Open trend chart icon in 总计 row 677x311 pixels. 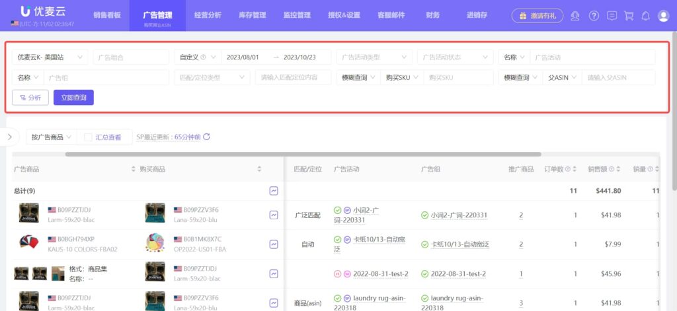click(273, 191)
